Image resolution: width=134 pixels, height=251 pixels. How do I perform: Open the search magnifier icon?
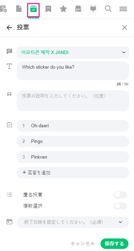108,9
